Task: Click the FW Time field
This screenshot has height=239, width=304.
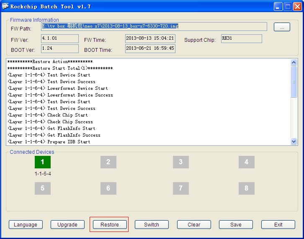Action: 150,38
